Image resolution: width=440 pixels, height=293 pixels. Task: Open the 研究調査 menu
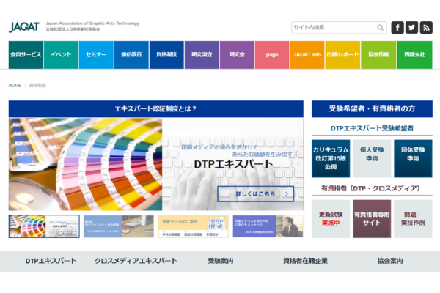[202, 55]
